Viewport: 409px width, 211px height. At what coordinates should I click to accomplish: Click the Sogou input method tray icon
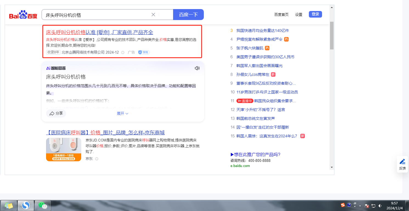[x=343, y=205]
